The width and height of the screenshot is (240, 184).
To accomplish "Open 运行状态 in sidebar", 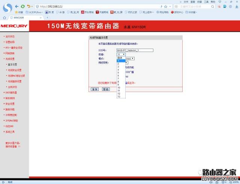I will pos(10,37).
